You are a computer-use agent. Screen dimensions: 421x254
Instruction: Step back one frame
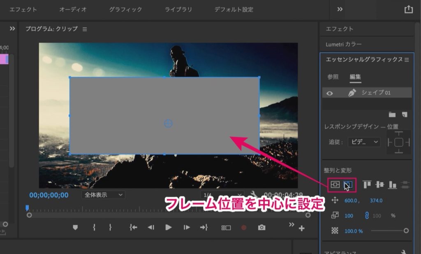pos(151,228)
